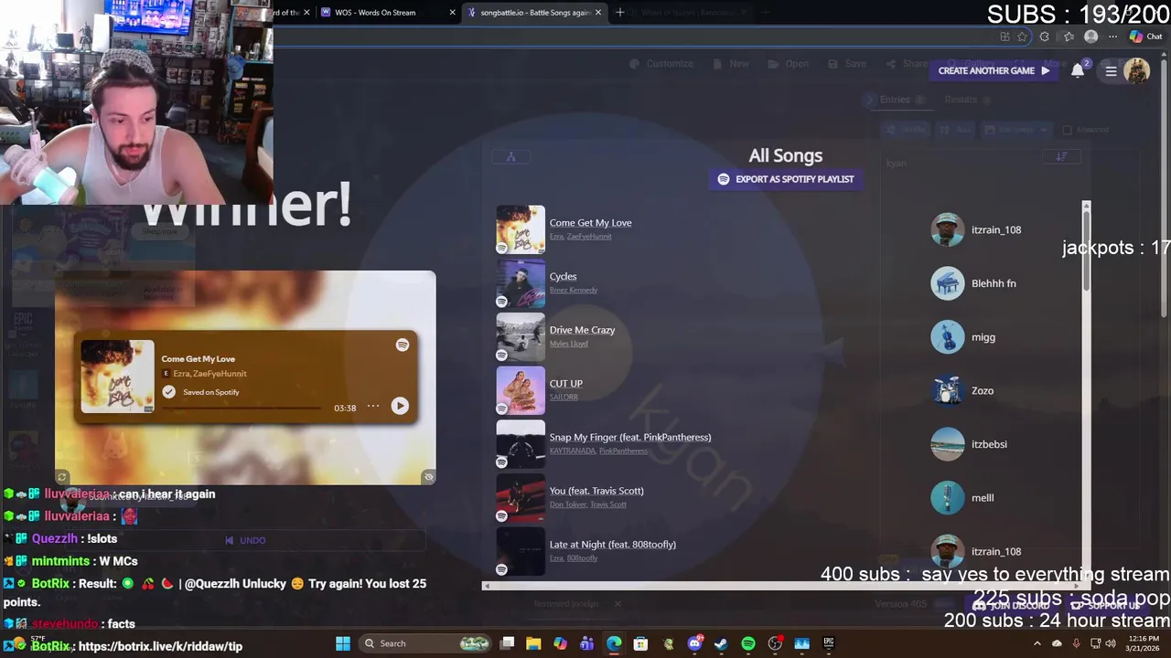The height and width of the screenshot is (658, 1171).
Task: Open the user profile avatar menu
Action: pos(1136,70)
